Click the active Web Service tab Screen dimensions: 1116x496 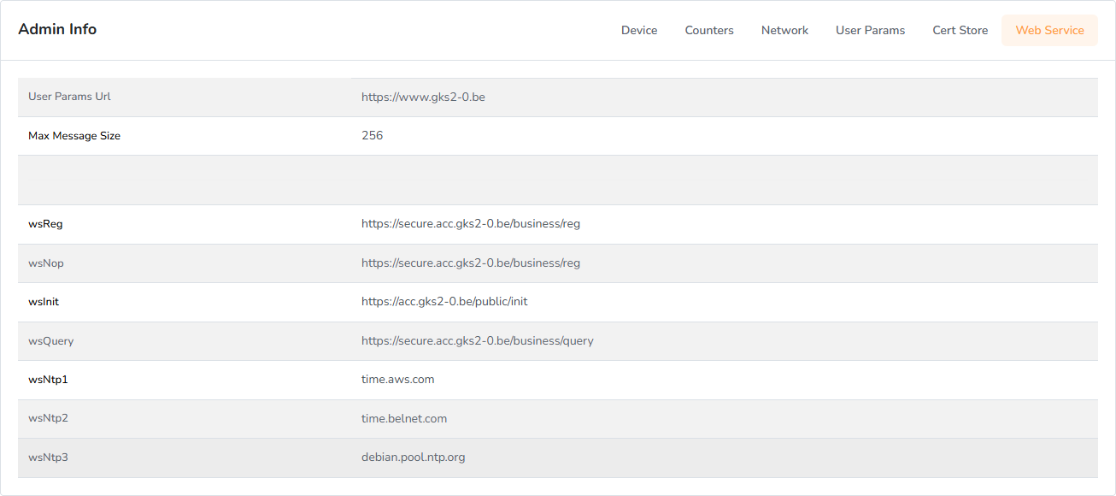click(1049, 30)
